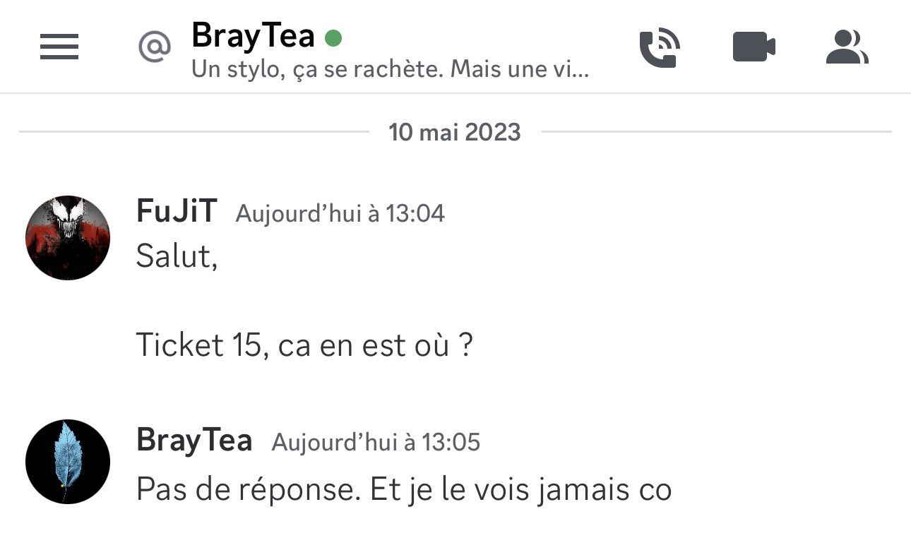Click the @ direct message icon
Image resolution: width=911 pixels, height=538 pixels.
click(x=155, y=47)
